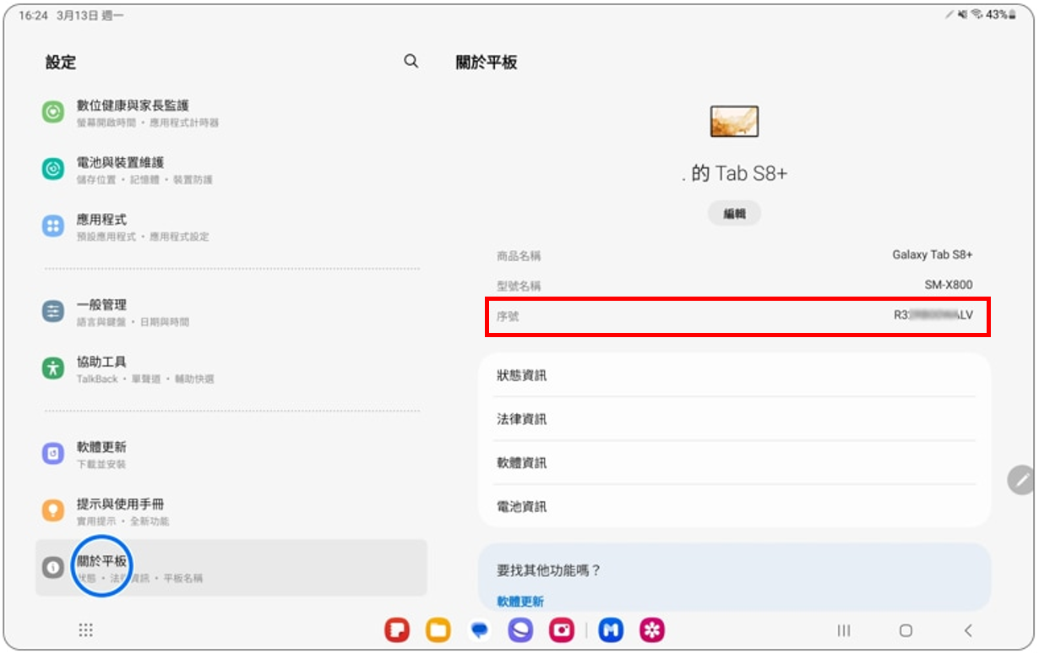Tap the 序號 serial number row
Viewport: 1039px width, 654px height.
click(x=737, y=315)
